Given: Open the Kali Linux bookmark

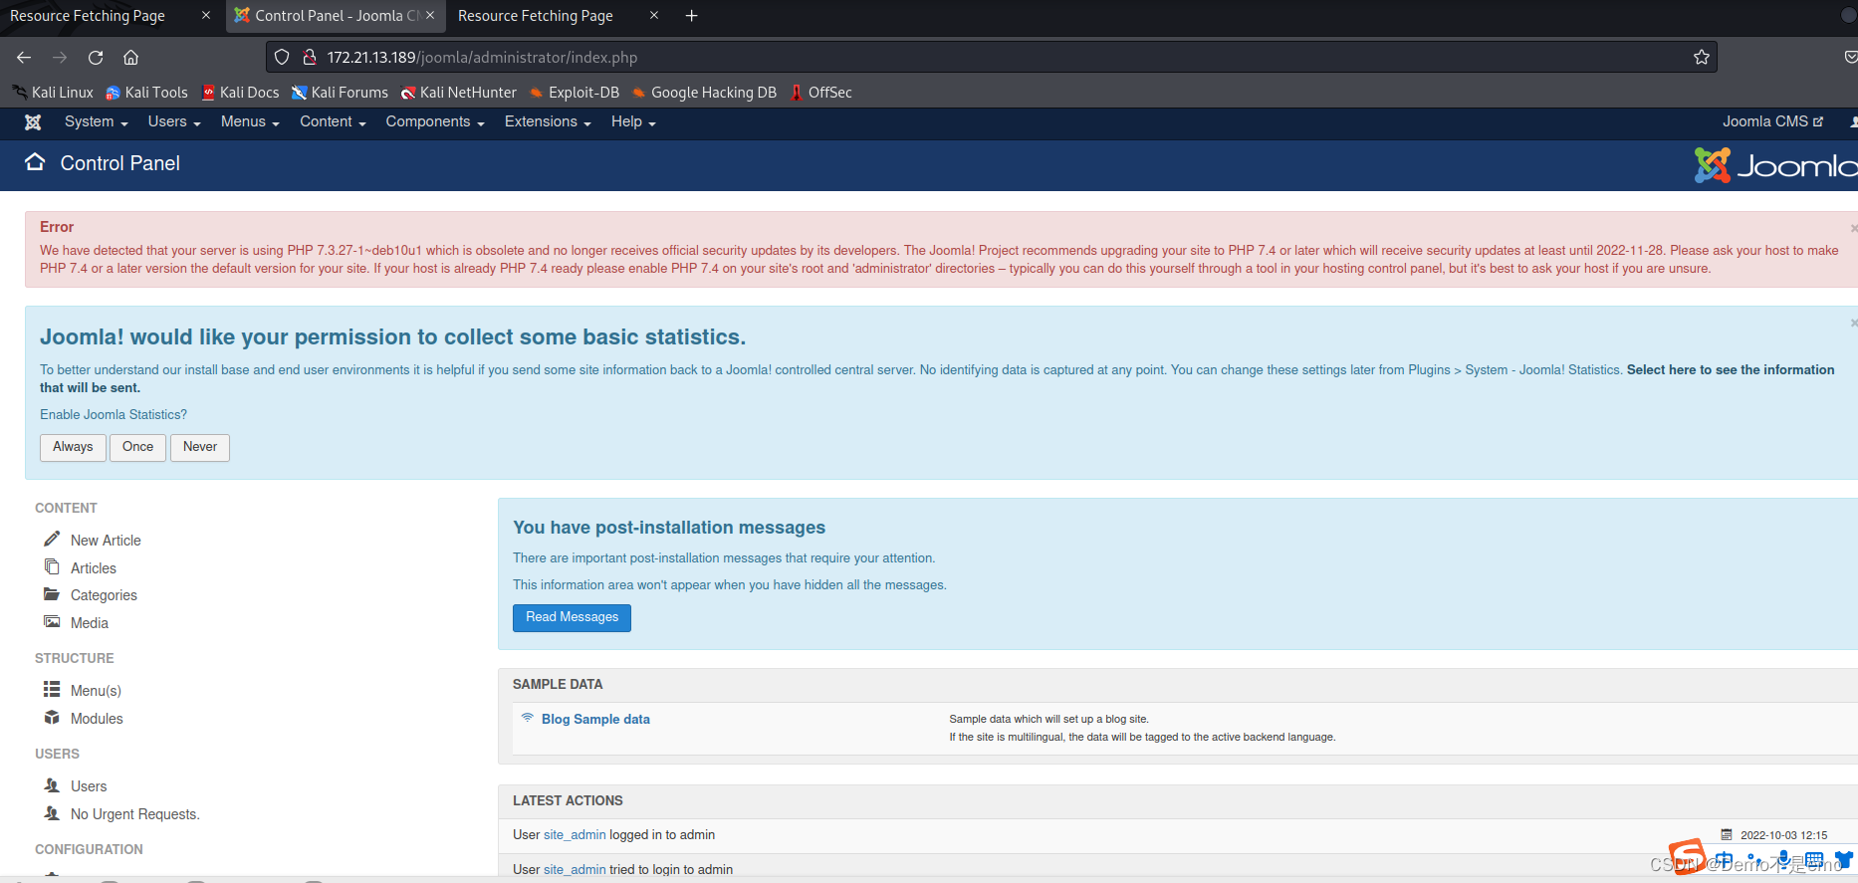Looking at the screenshot, I should [x=53, y=93].
